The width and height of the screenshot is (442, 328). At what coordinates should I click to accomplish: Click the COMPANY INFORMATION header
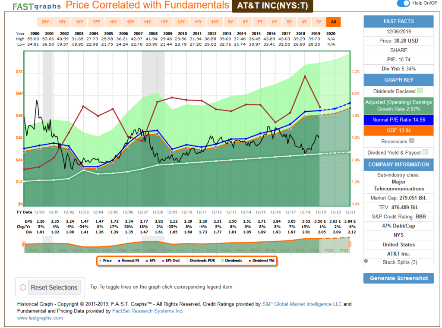pyautogui.click(x=398, y=164)
